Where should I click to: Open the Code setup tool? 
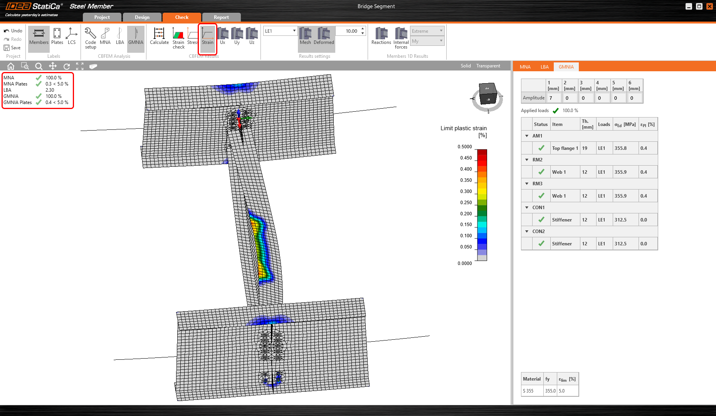coord(91,38)
